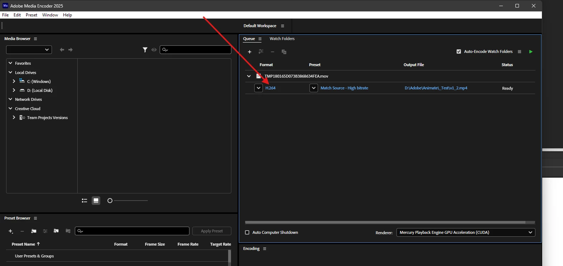Collapse the Network Drives section
The height and width of the screenshot is (266, 563).
click(x=10, y=99)
